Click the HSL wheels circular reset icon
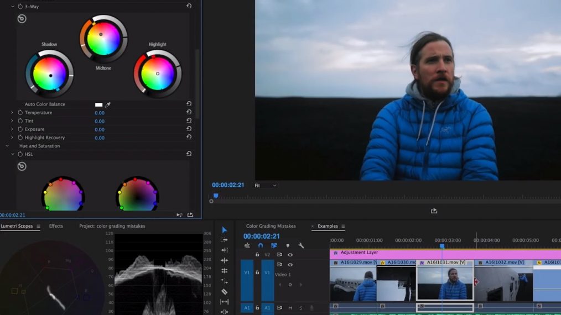 click(x=22, y=166)
